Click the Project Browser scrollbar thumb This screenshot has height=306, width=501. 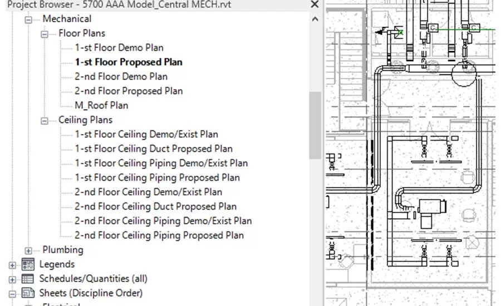click(315, 125)
